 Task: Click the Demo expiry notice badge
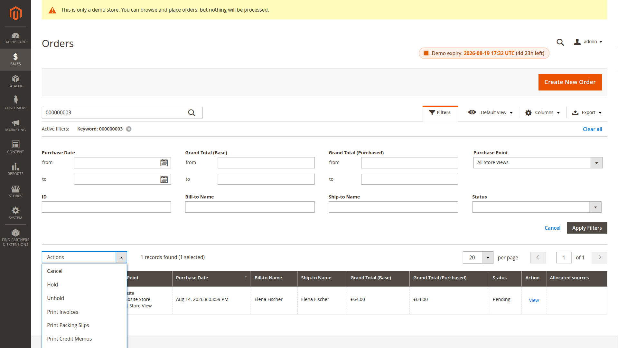(484, 53)
